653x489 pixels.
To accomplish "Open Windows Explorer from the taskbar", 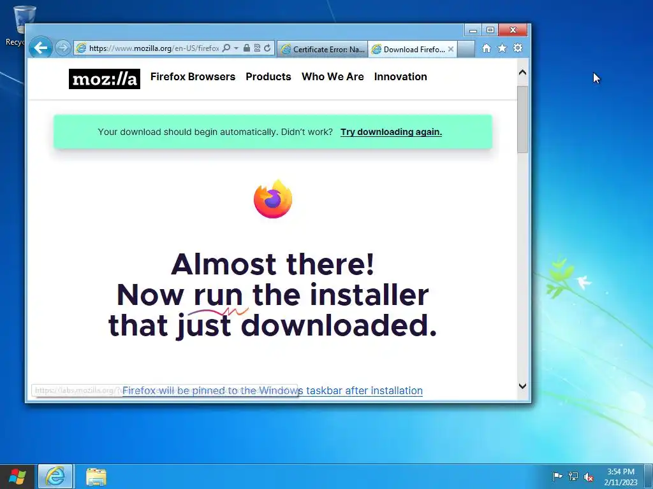I will 96,476.
